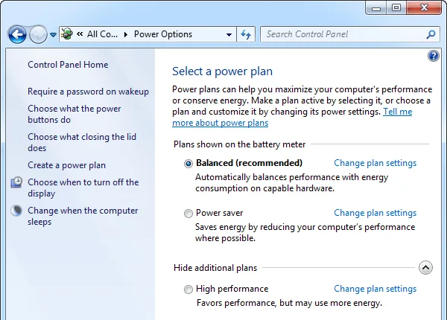This screenshot has height=320, width=447.
Task: Open the recent pages dropdown arrow
Action: 54,35
